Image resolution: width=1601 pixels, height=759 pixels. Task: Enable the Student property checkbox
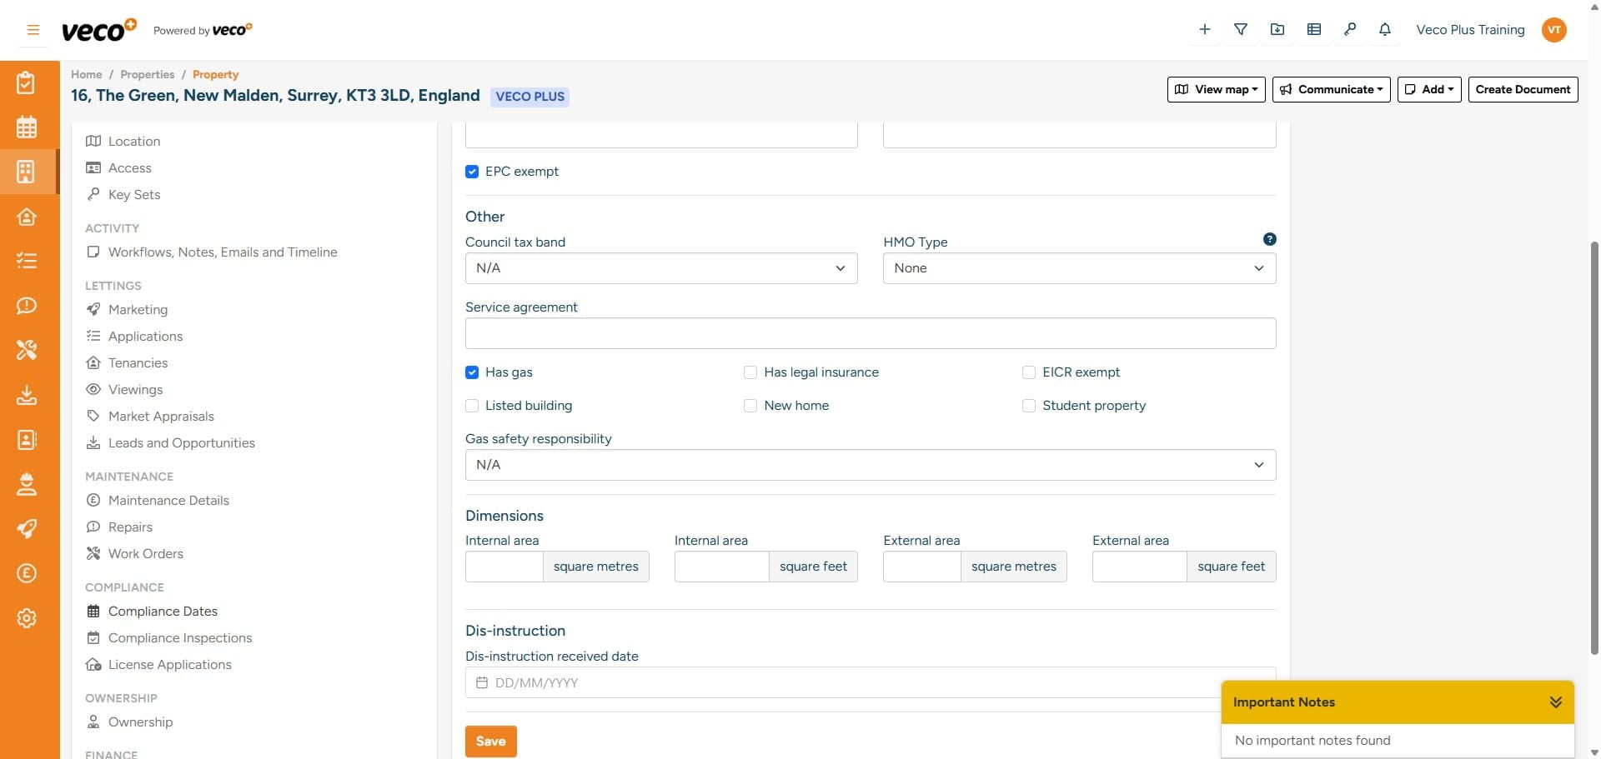1029,406
